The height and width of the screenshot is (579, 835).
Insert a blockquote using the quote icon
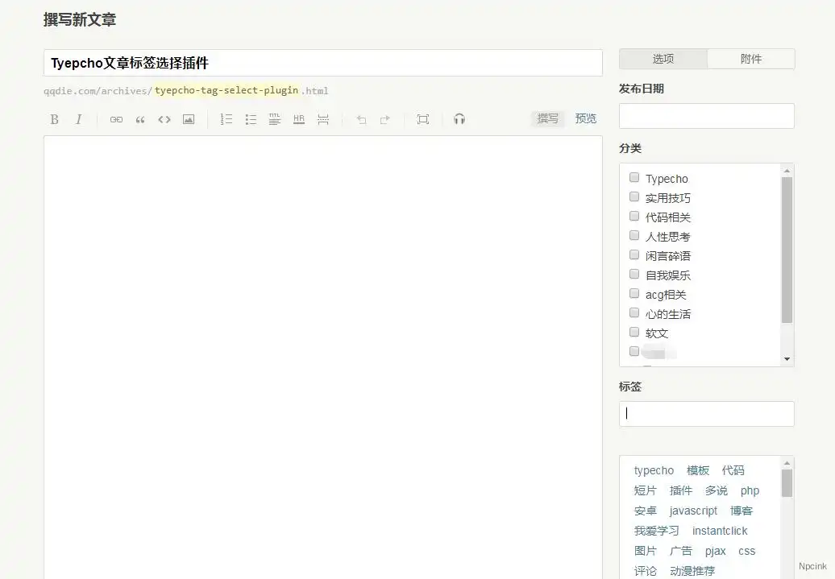(140, 119)
